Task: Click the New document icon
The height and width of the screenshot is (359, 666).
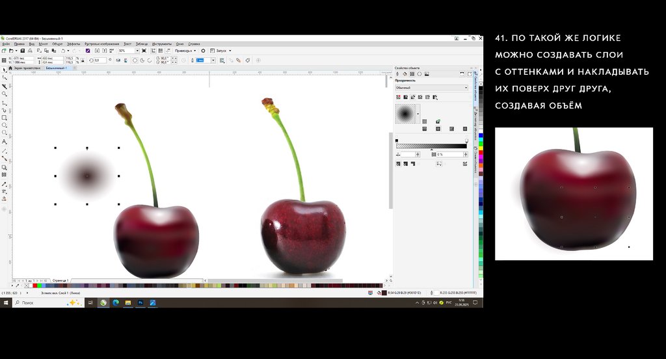Action: point(4,51)
